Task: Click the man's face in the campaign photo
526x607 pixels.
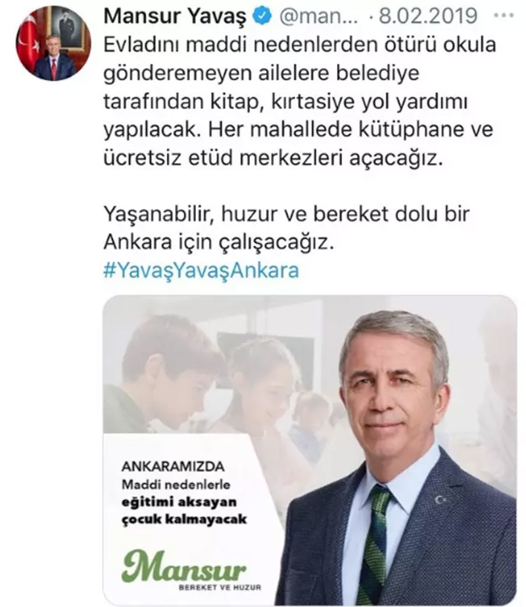Action: click(x=393, y=399)
